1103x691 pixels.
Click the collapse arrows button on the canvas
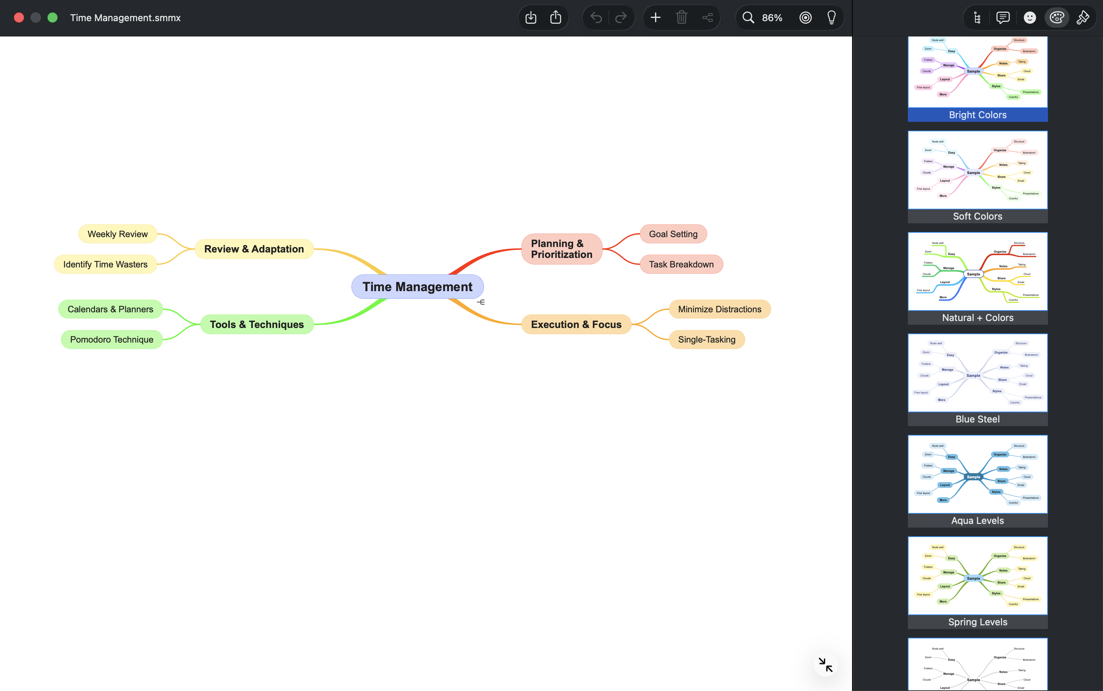click(825, 664)
